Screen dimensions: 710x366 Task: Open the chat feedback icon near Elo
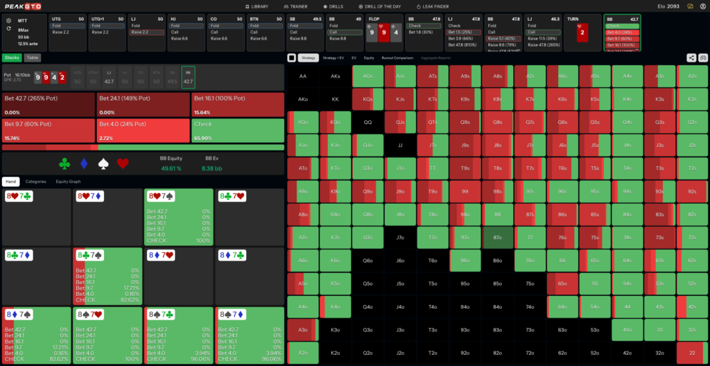pos(690,6)
